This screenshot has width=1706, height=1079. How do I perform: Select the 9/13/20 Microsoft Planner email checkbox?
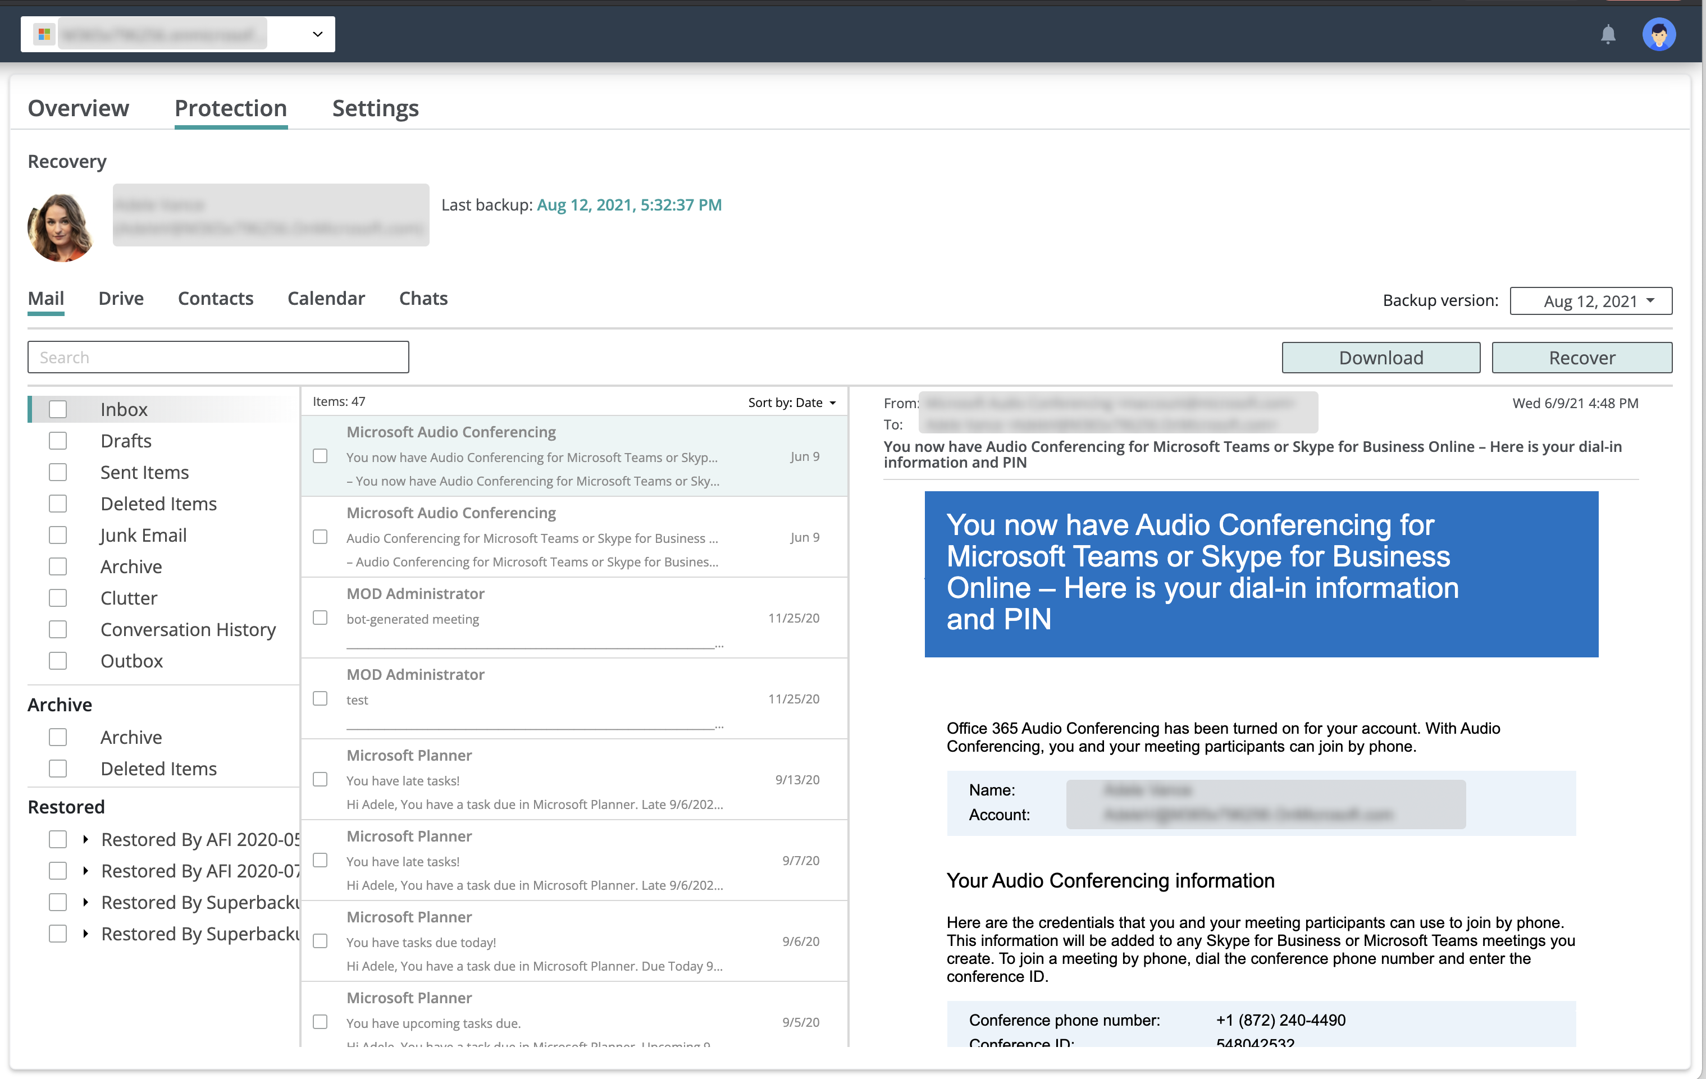pos(320,779)
